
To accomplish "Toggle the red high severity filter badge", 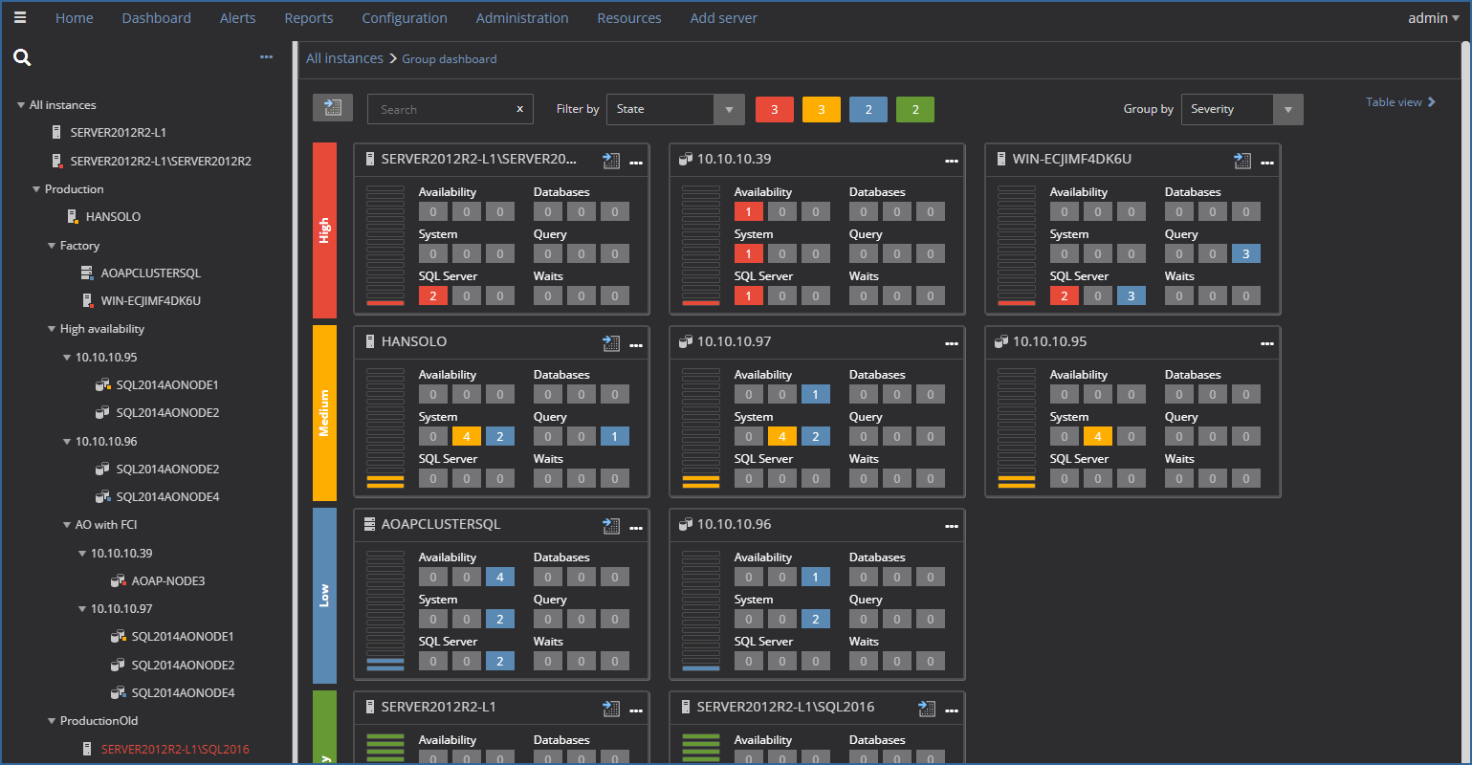I will [x=774, y=109].
